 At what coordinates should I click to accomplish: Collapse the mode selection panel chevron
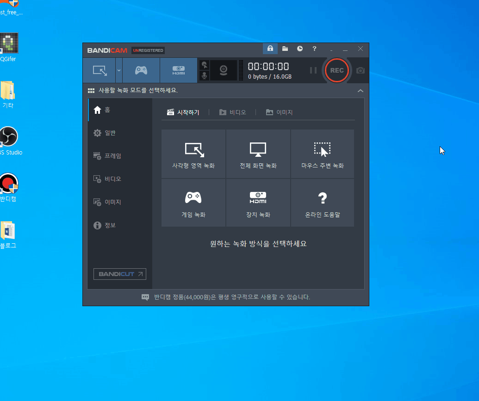coord(361,91)
